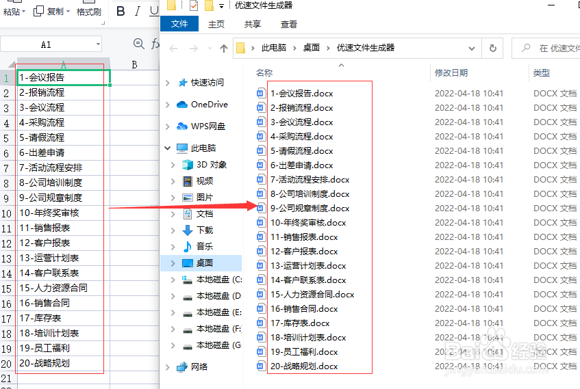Select file 5-请假流程.docx
The image size is (580, 389).
(301, 150)
